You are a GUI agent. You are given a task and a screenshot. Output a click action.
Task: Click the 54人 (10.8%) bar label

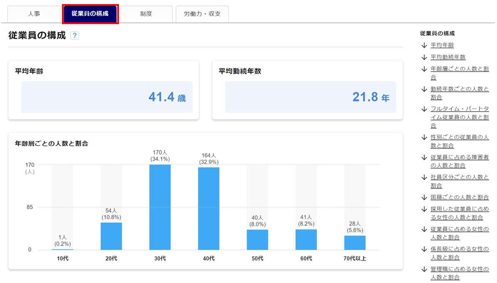[111, 214]
